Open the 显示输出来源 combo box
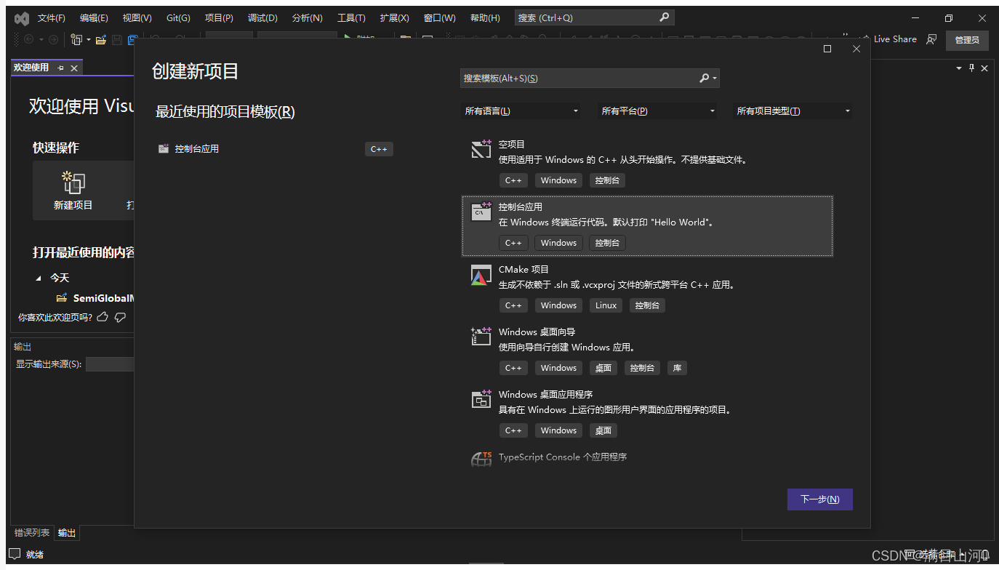The height and width of the screenshot is (570, 999). click(110, 364)
